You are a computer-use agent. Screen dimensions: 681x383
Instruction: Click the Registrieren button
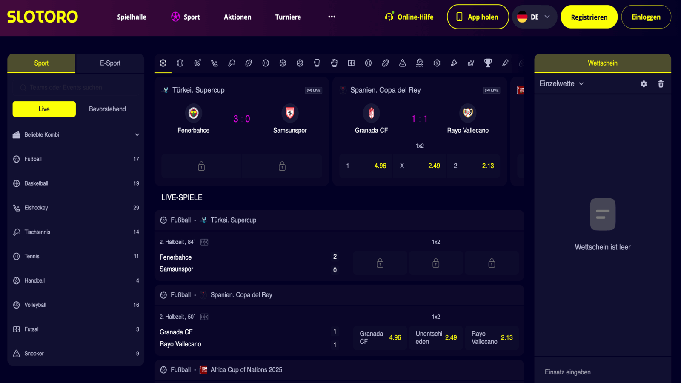tap(589, 17)
